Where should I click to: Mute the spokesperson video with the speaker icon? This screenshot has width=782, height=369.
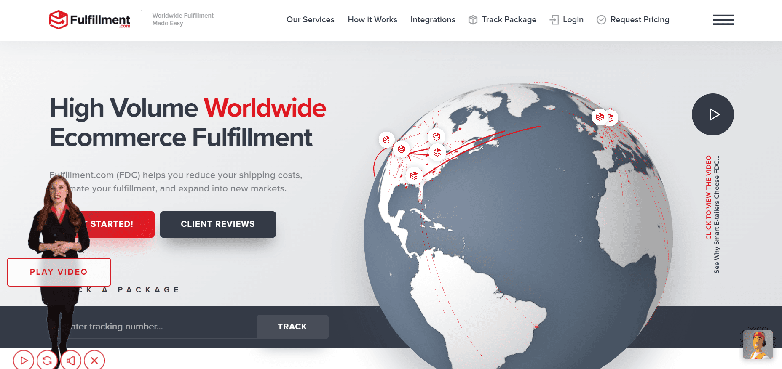point(71,360)
